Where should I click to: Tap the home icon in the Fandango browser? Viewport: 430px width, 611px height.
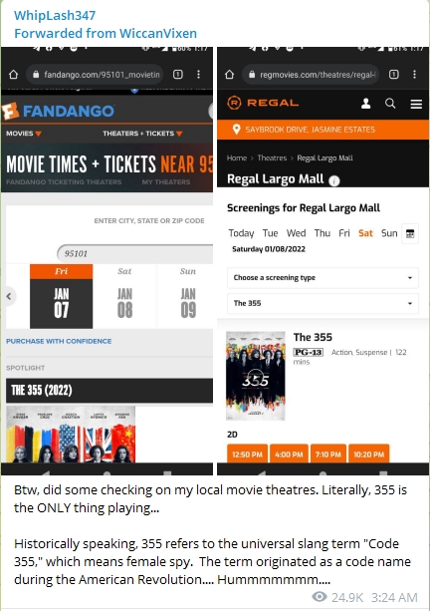click(x=14, y=75)
